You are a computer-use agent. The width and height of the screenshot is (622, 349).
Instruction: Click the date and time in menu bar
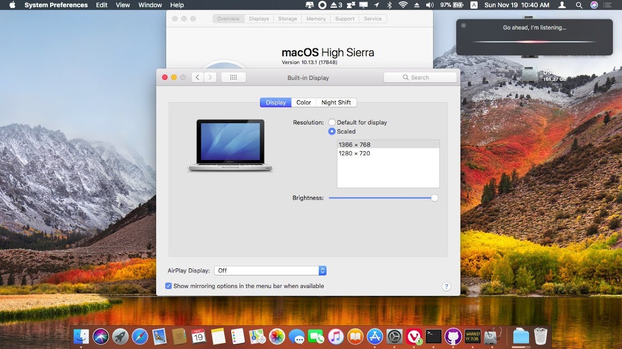coord(517,5)
